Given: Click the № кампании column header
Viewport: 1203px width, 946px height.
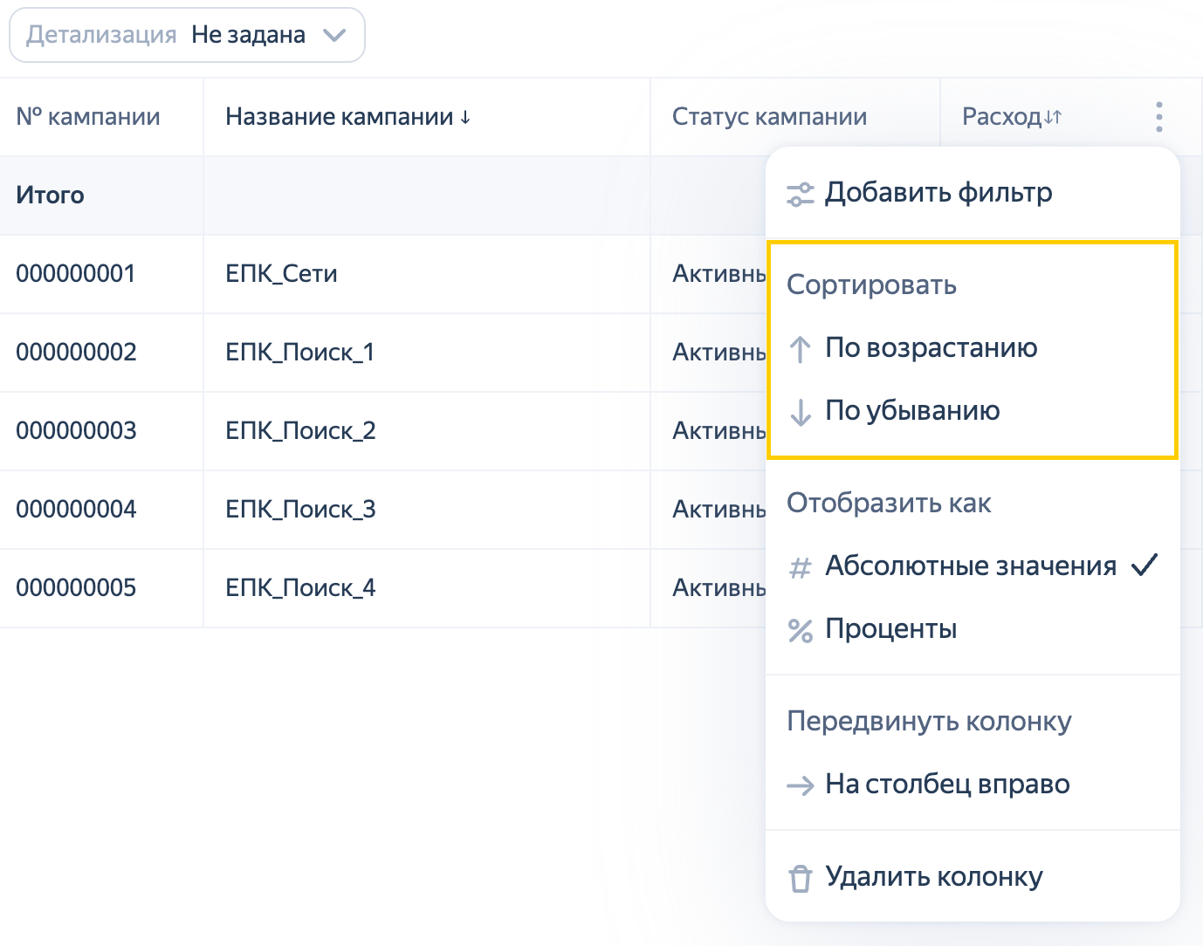Looking at the screenshot, I should (88, 116).
